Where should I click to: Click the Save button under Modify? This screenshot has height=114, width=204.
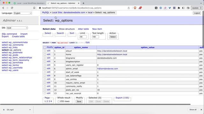click(x=79, y=101)
